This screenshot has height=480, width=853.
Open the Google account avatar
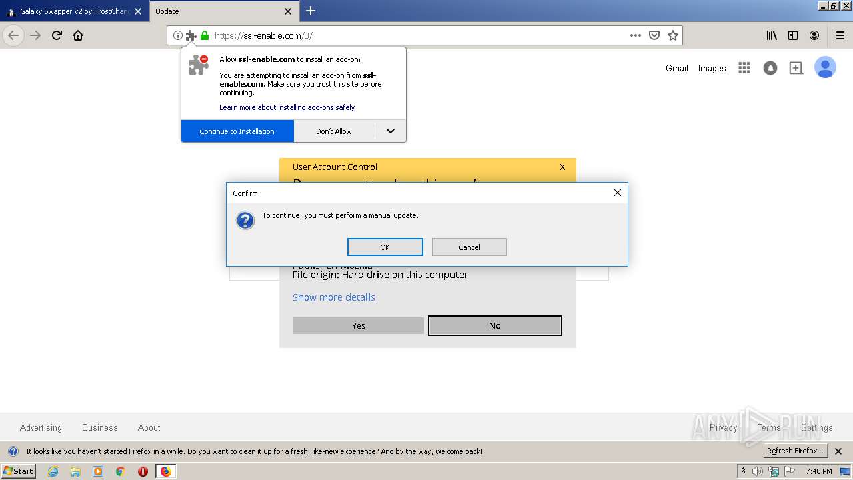click(825, 67)
